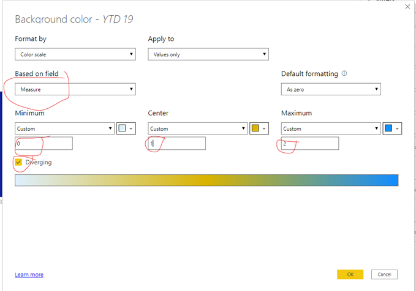Click the OK button
Screen dimensions: 416x291
[350, 274]
